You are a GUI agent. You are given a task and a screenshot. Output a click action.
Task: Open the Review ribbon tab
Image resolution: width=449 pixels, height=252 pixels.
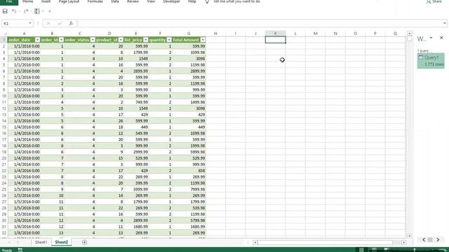click(x=133, y=1)
